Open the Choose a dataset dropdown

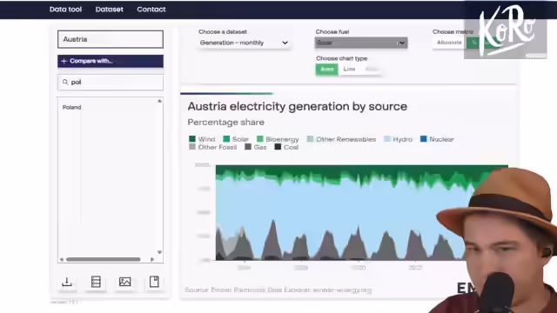click(244, 43)
